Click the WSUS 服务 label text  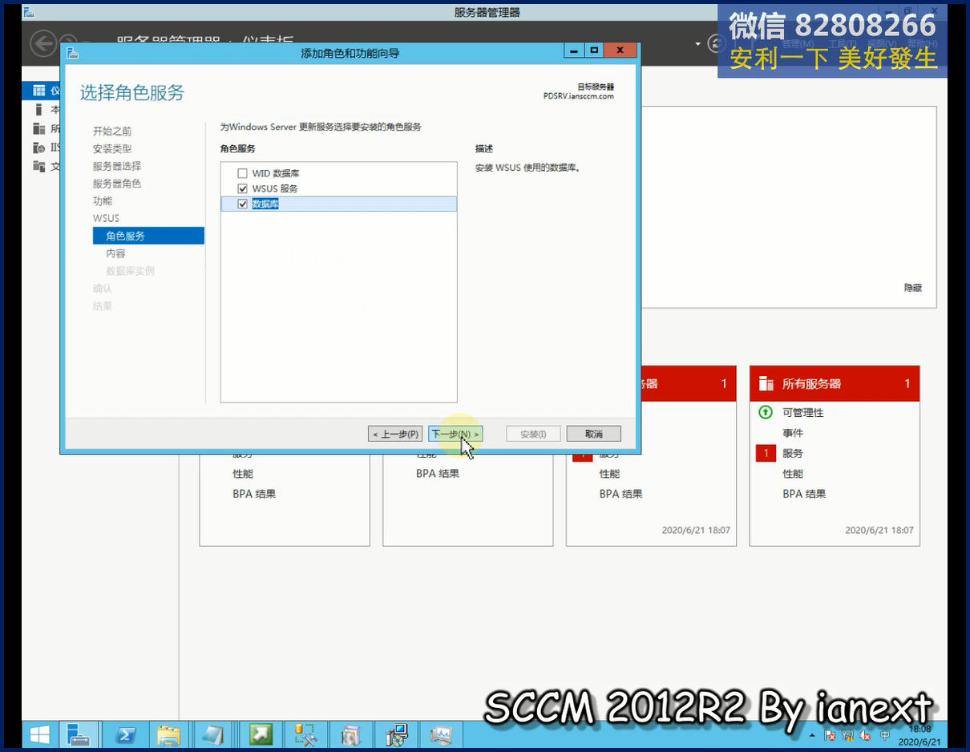pyautogui.click(x=275, y=188)
